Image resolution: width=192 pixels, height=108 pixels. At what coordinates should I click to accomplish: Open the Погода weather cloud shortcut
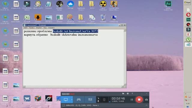[70, 5]
